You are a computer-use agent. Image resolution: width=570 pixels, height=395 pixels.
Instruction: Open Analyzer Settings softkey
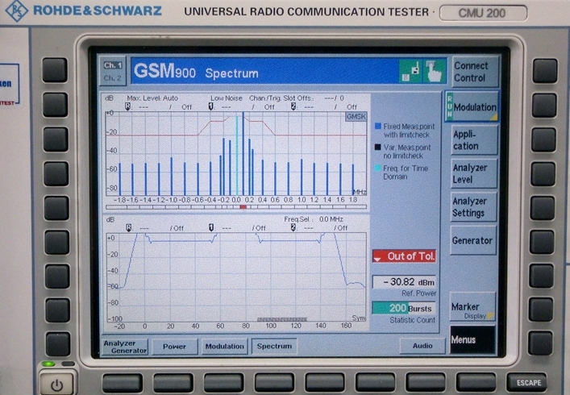point(474,206)
